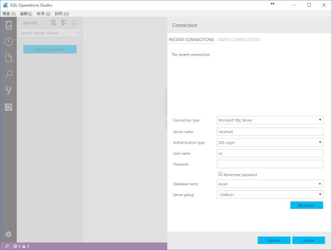Open the Extensions icon in the sidebar
Image resolution: width=332 pixels, height=250 pixels.
click(8, 107)
